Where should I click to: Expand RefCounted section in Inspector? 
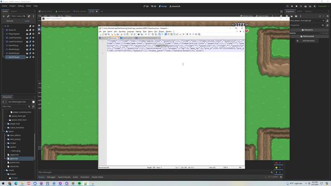307,36
